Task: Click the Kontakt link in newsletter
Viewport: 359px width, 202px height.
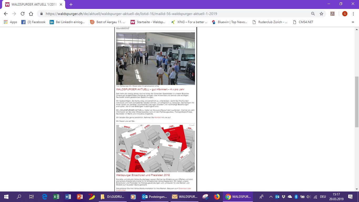Action: [x=158, y=117]
